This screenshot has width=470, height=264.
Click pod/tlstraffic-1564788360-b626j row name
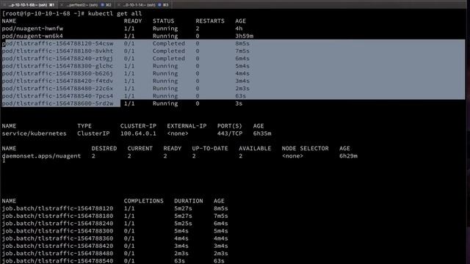tap(57, 73)
